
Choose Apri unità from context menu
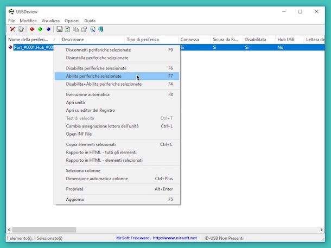(117, 103)
